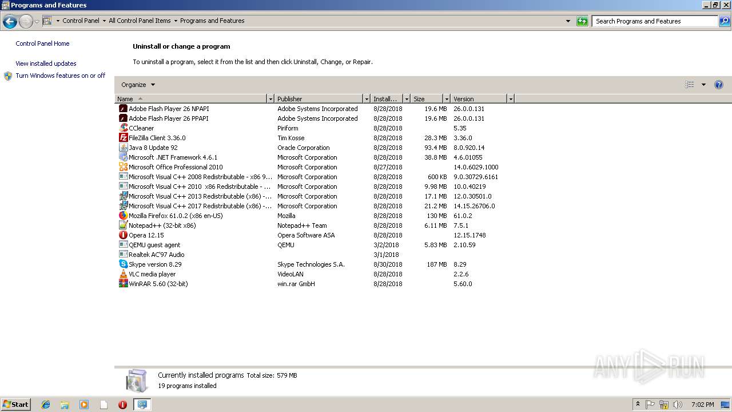
Task: Click Turn Windows features on or off
Action: coord(60,76)
